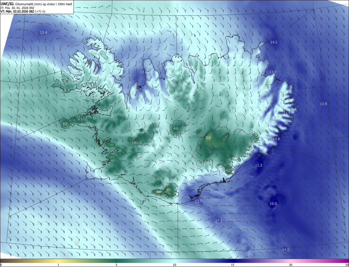Click the 10.2 value over the southwest ocean

[40, 223]
